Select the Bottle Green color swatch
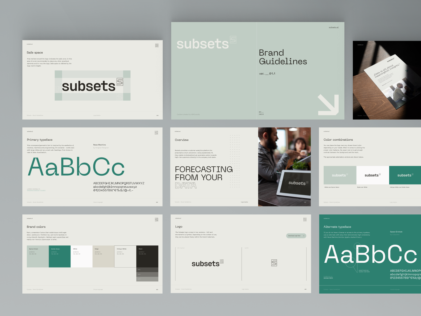421x316 pixels. [x=60, y=257]
